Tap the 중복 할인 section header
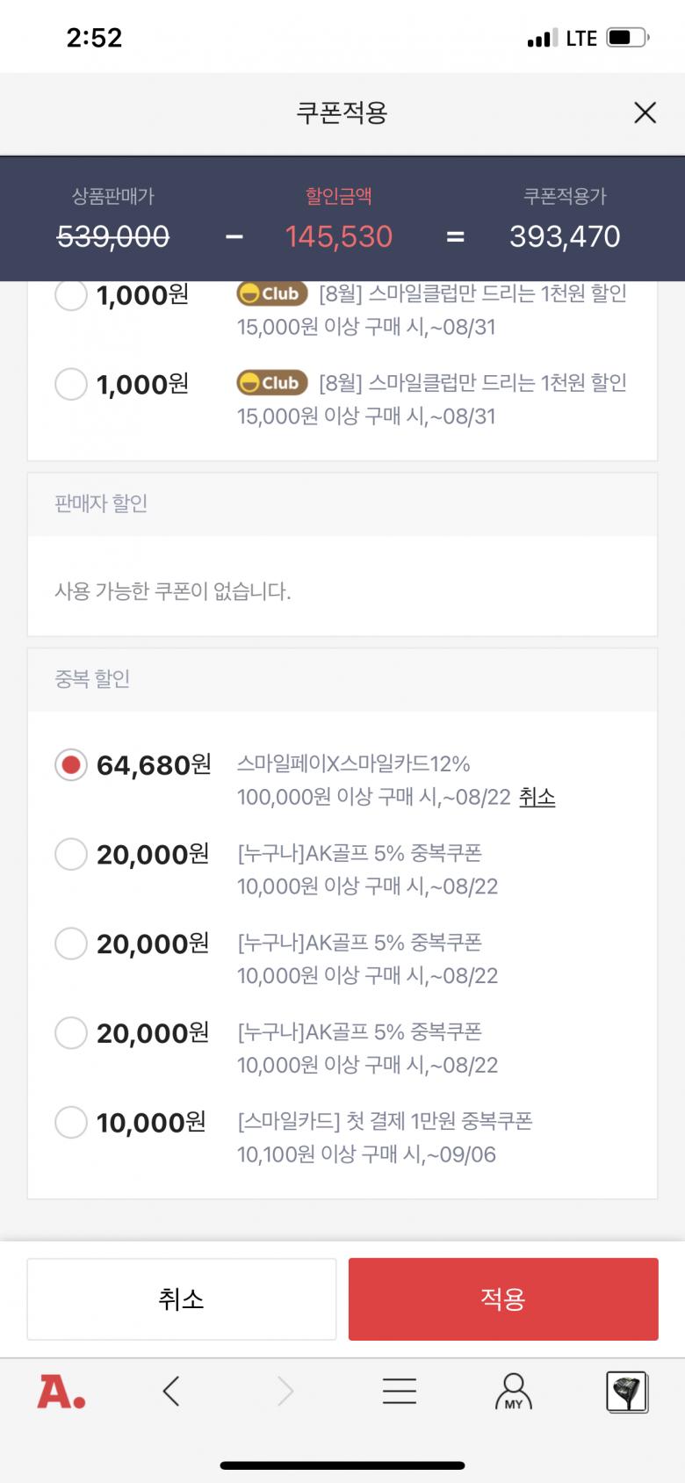Viewport: 685px width, 1483px height. (x=92, y=679)
